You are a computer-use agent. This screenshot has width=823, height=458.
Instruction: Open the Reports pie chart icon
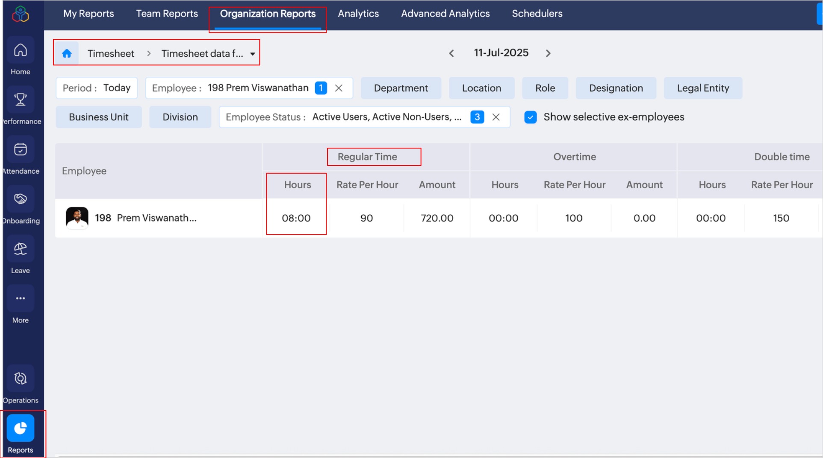coord(20,428)
